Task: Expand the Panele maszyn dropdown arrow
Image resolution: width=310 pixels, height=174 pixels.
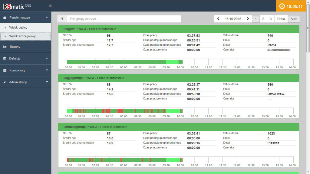Action: [x=47, y=17]
